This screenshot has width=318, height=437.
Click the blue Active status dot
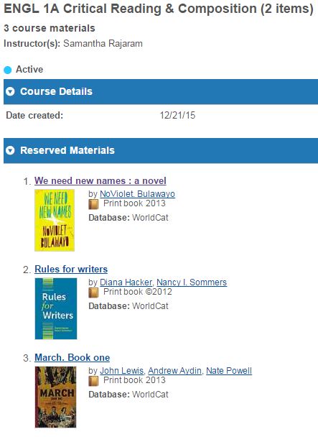pos(8,70)
